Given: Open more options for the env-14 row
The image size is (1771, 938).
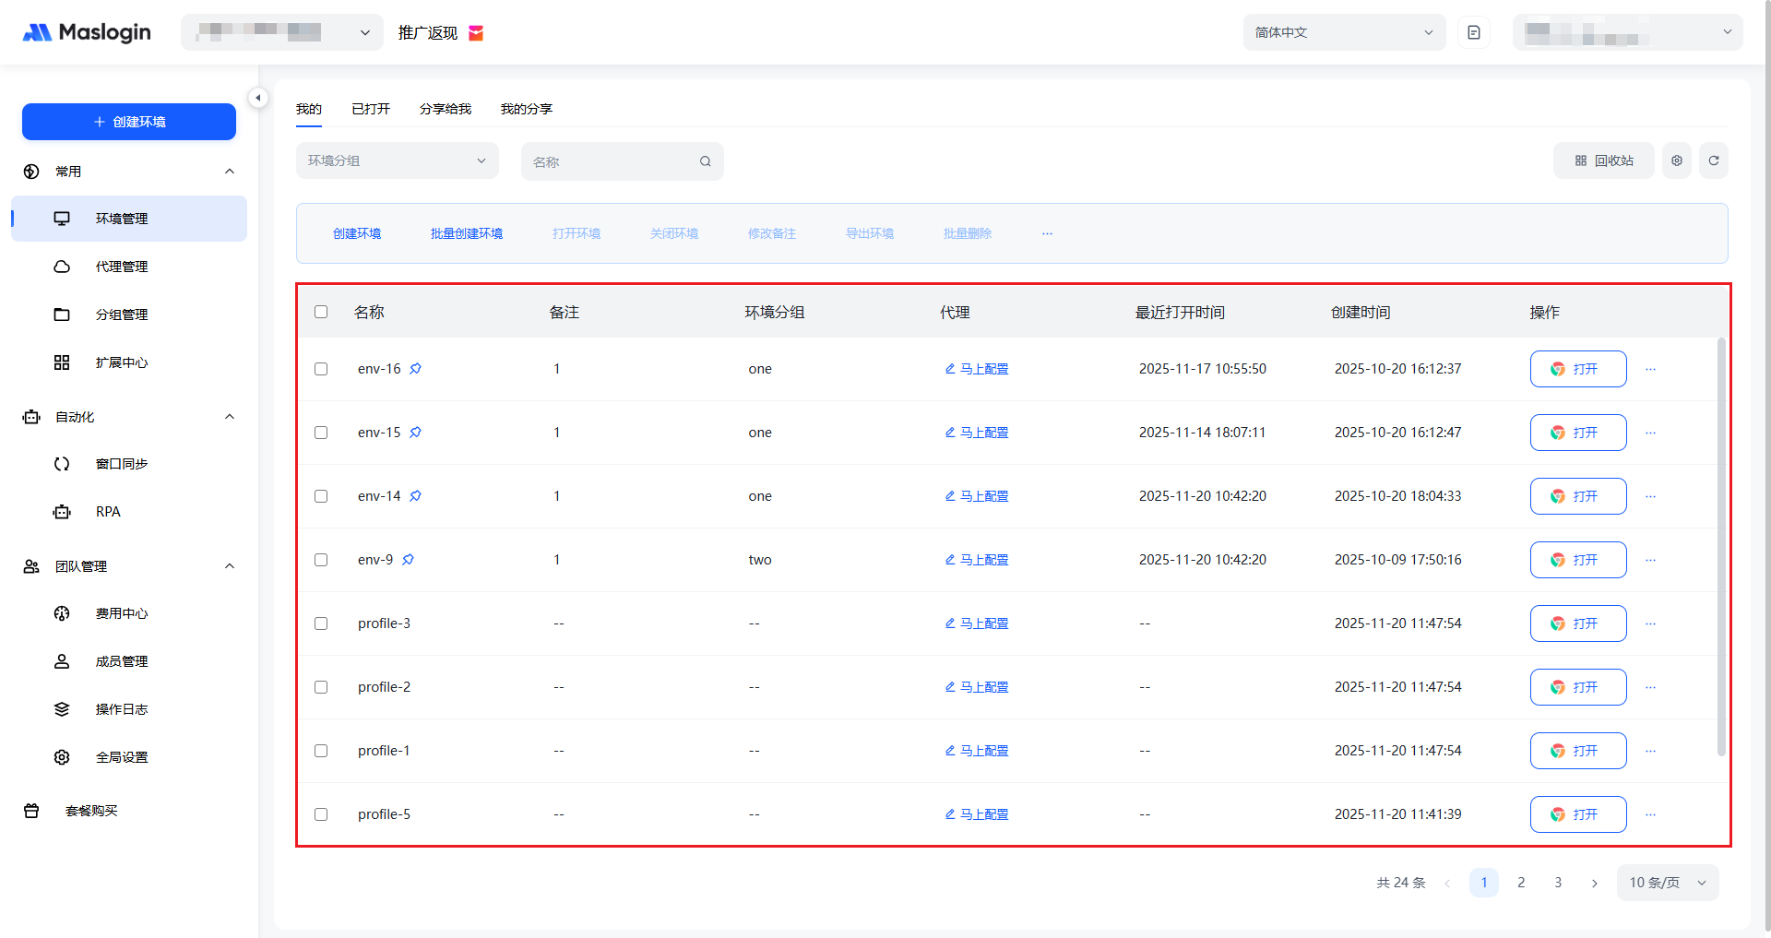Looking at the screenshot, I should tap(1650, 496).
